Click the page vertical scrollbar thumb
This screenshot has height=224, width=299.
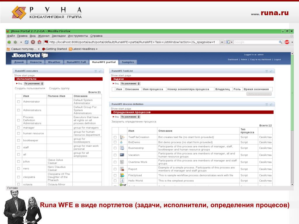coord(292,93)
